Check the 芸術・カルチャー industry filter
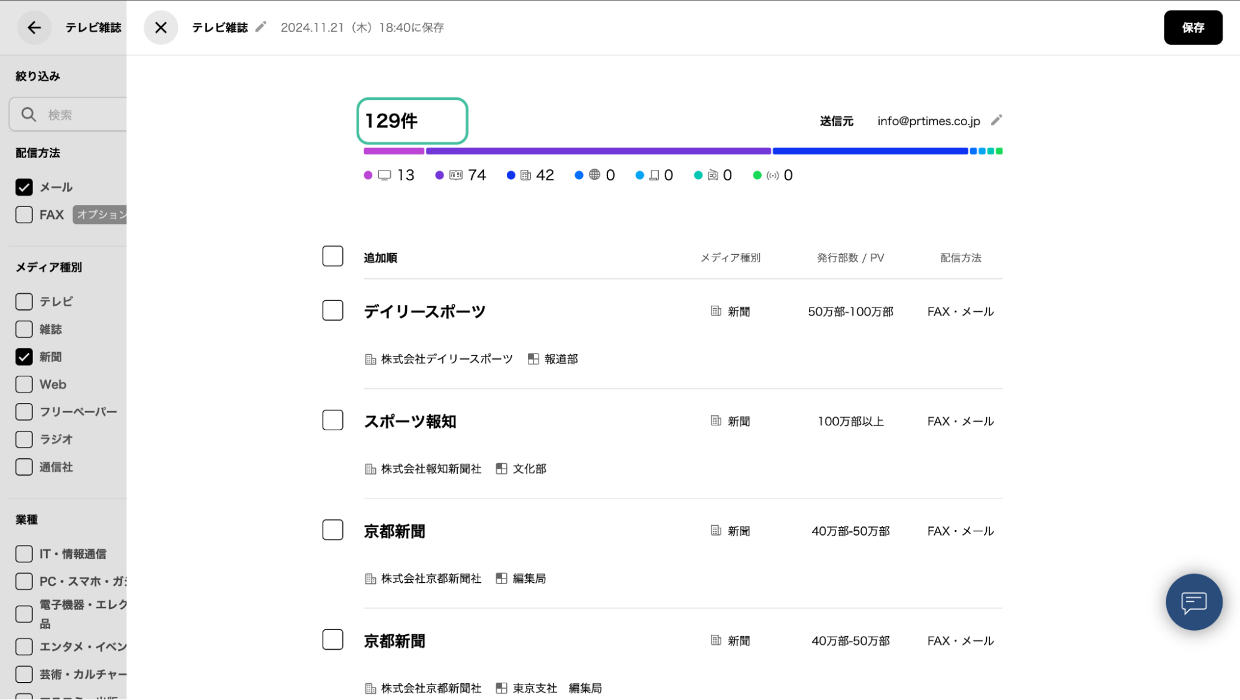 click(24, 674)
